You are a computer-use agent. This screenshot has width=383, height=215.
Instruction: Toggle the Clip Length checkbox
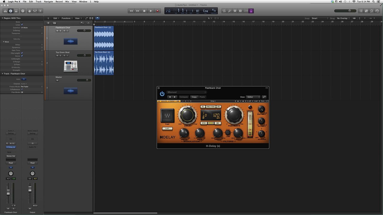[22, 53]
